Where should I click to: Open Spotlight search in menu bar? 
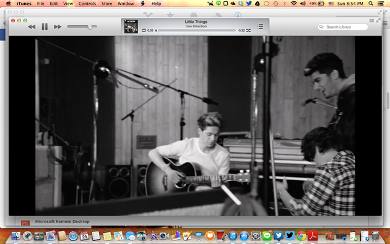pos(371,4)
